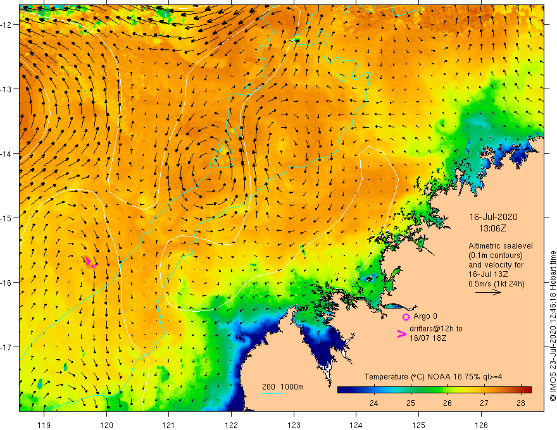
Task: Click latitude axis label -15
Action: tap(6, 218)
